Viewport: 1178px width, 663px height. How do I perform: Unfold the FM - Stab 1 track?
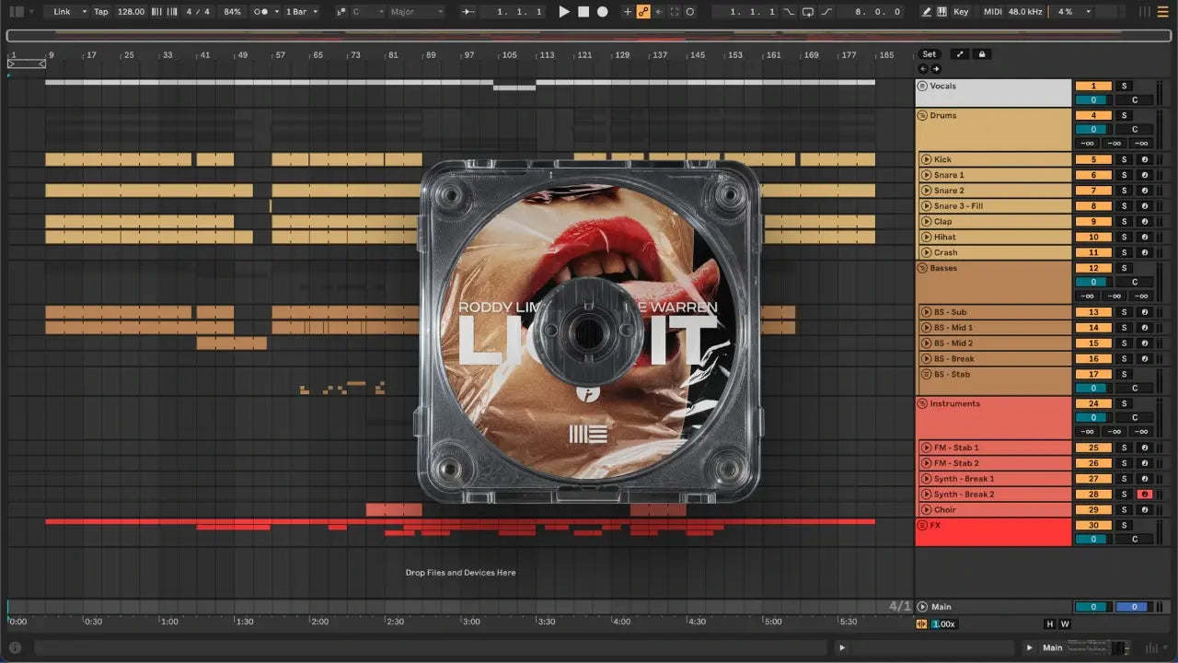pyautogui.click(x=926, y=448)
